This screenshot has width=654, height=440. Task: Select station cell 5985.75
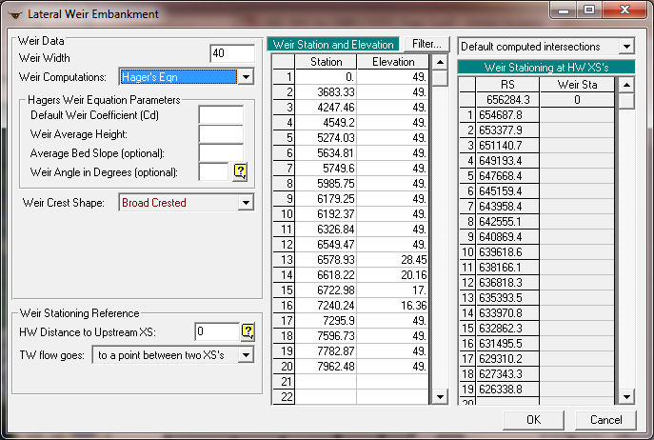(x=326, y=184)
